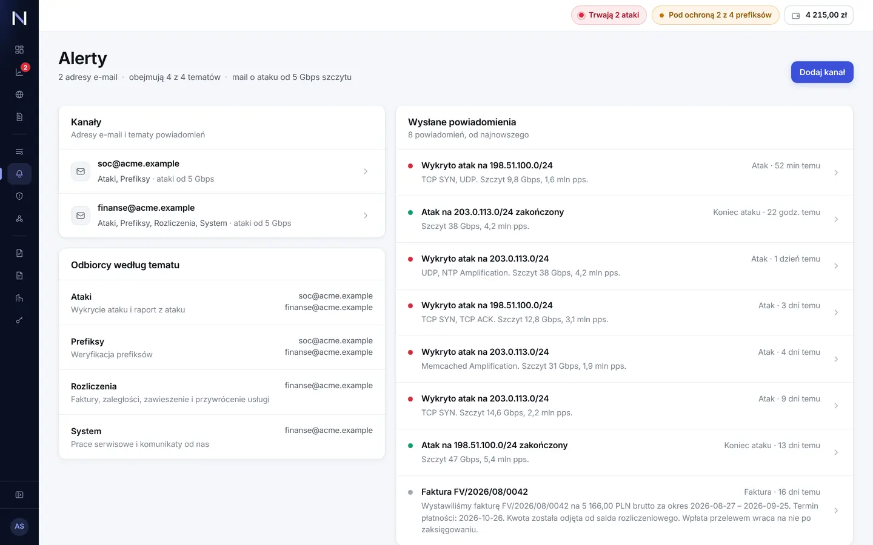The image size is (873, 545).
Task: Open the buildings icon in the sidebar
Action: click(19, 298)
